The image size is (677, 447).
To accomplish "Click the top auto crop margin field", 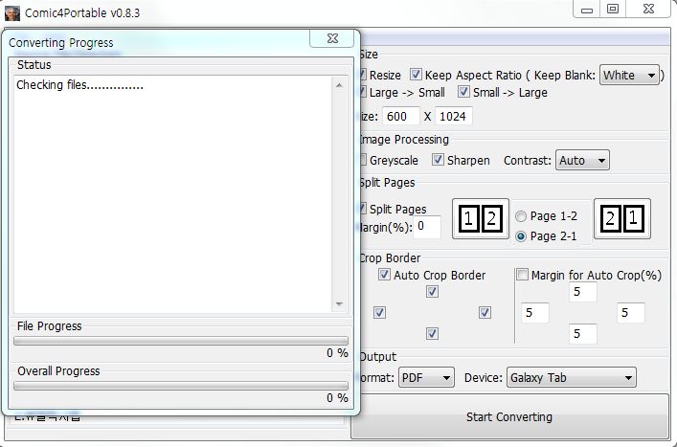I will (x=583, y=292).
